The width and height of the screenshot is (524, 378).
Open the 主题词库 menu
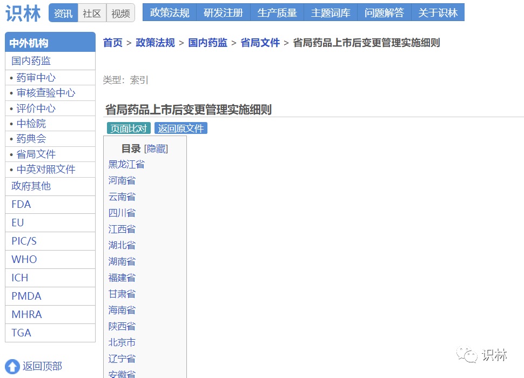click(x=331, y=12)
